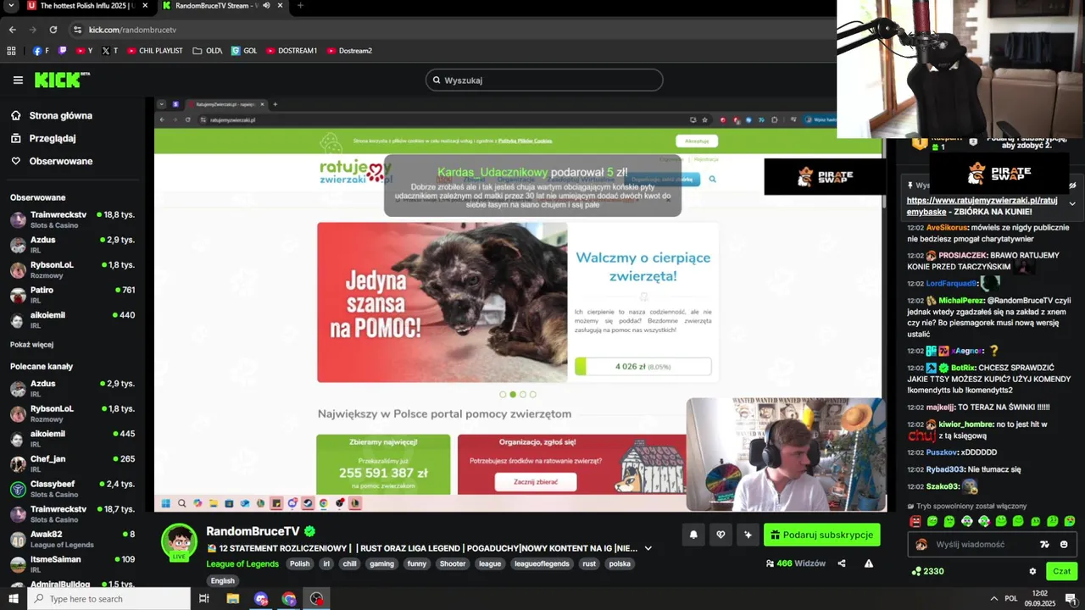This screenshot has height=610, width=1085.
Task: Open site information icon beside kick.com address
Action: [x=77, y=30]
